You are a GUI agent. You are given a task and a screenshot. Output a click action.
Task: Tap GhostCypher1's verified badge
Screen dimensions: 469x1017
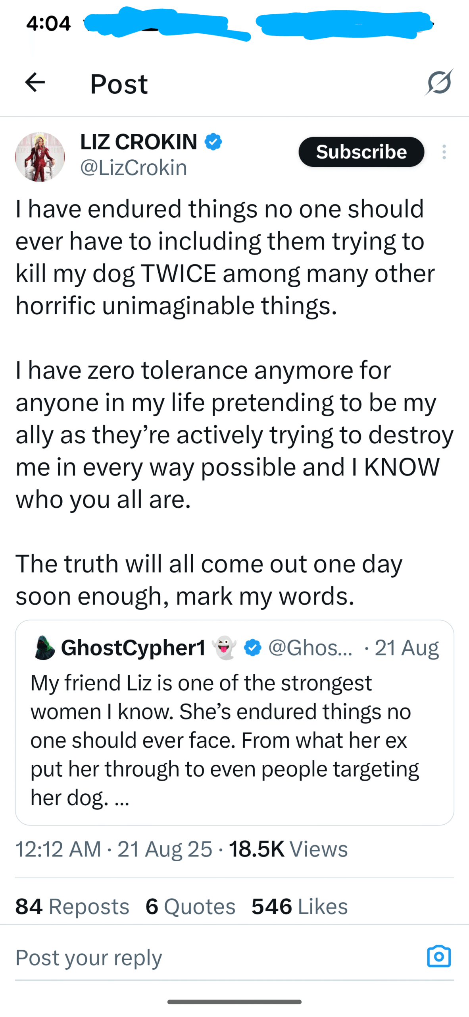click(x=252, y=648)
